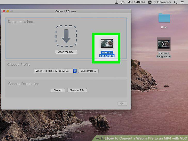Open the screen mirroring menu bar icon
The height and width of the screenshot is (141, 188).
coord(122,2)
